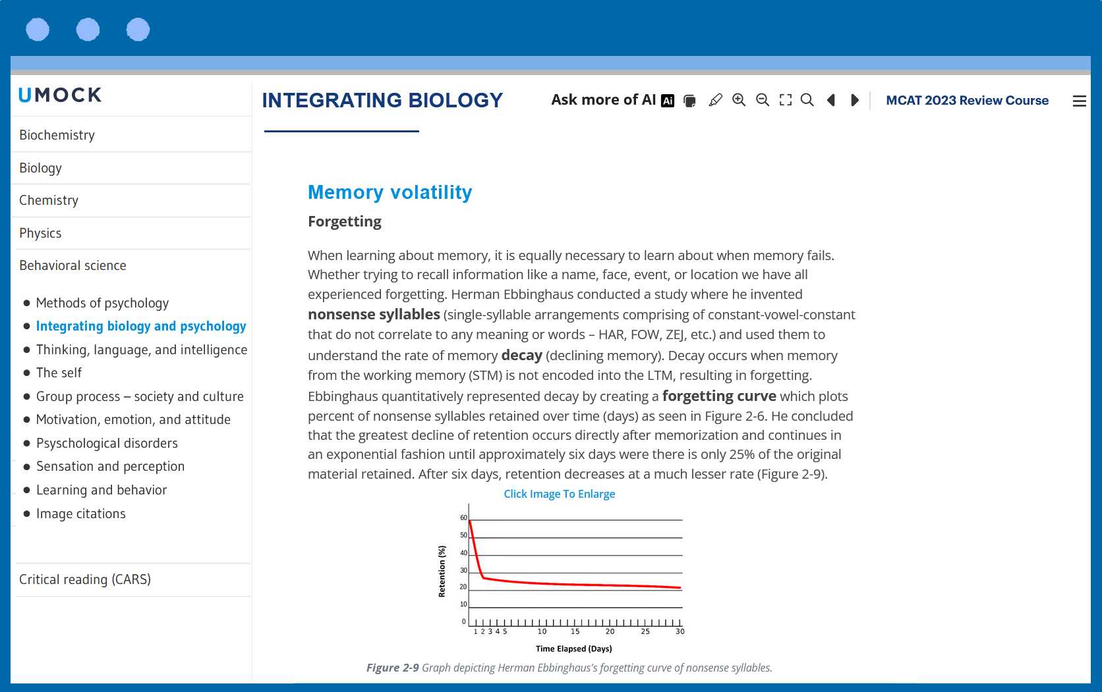Screen dimensions: 1102x692
Task: Expand Critical reading (CARS) section
Action: pyautogui.click(x=85, y=579)
